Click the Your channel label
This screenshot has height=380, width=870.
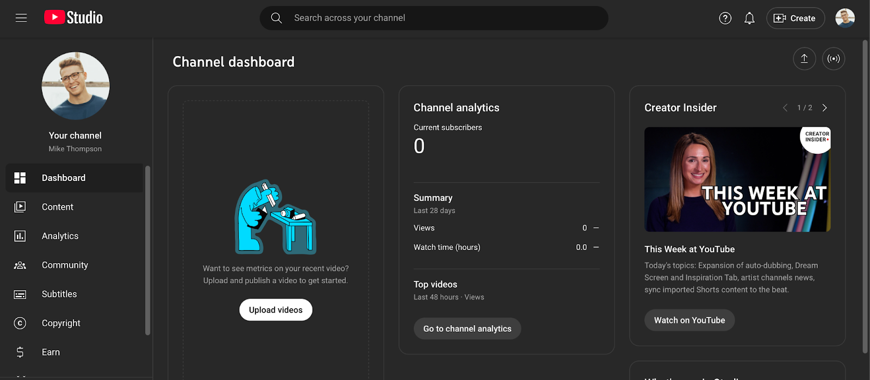75,135
